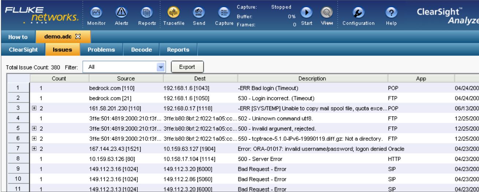
Task: Open the Filter dropdown showing All
Action: tap(124, 67)
